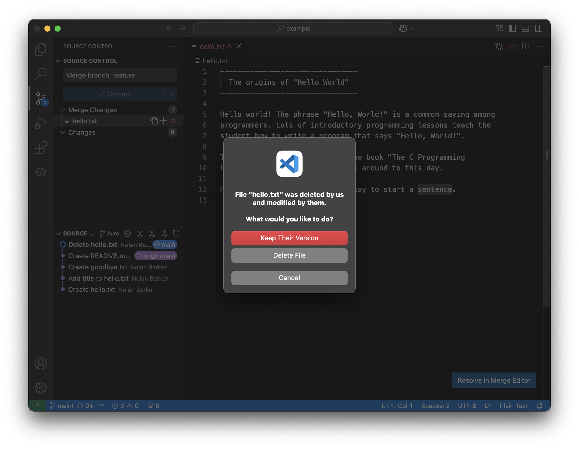Open the Remote Explorer activity bar icon
The width and height of the screenshot is (579, 449).
pyautogui.click(x=41, y=172)
